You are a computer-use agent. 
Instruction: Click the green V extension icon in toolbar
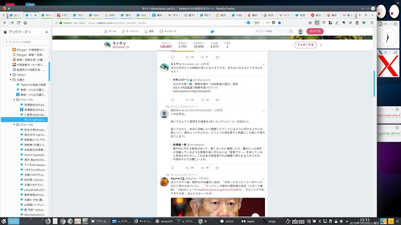tap(363, 22)
